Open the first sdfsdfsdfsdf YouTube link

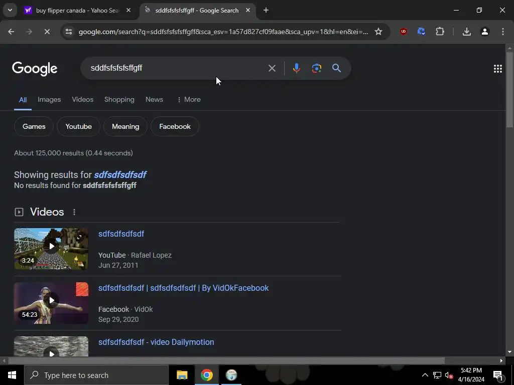pos(121,234)
